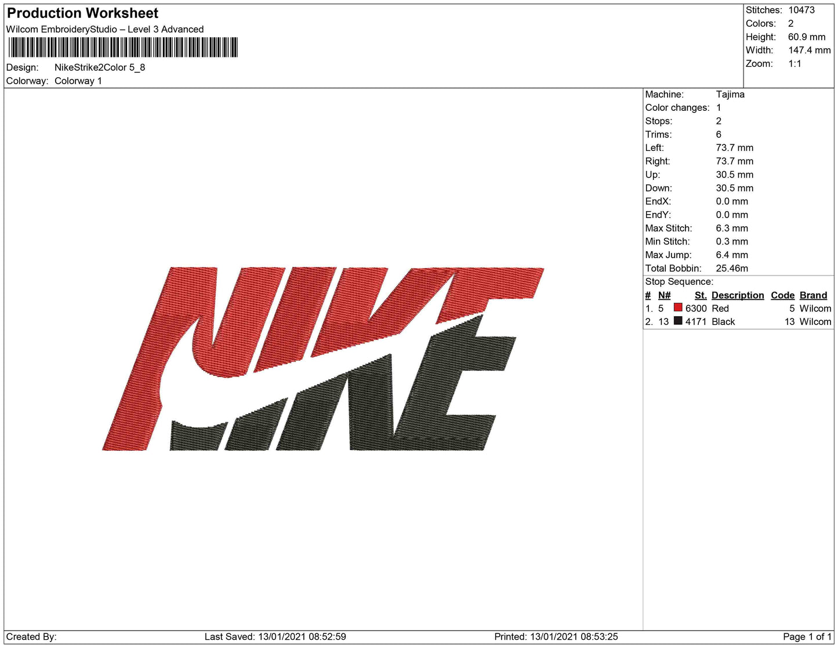Click the "Left:" label
Screen dimensions: 838x645
point(656,147)
